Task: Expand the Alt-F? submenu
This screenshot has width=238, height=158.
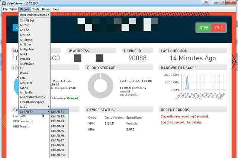Action: tap(35, 107)
